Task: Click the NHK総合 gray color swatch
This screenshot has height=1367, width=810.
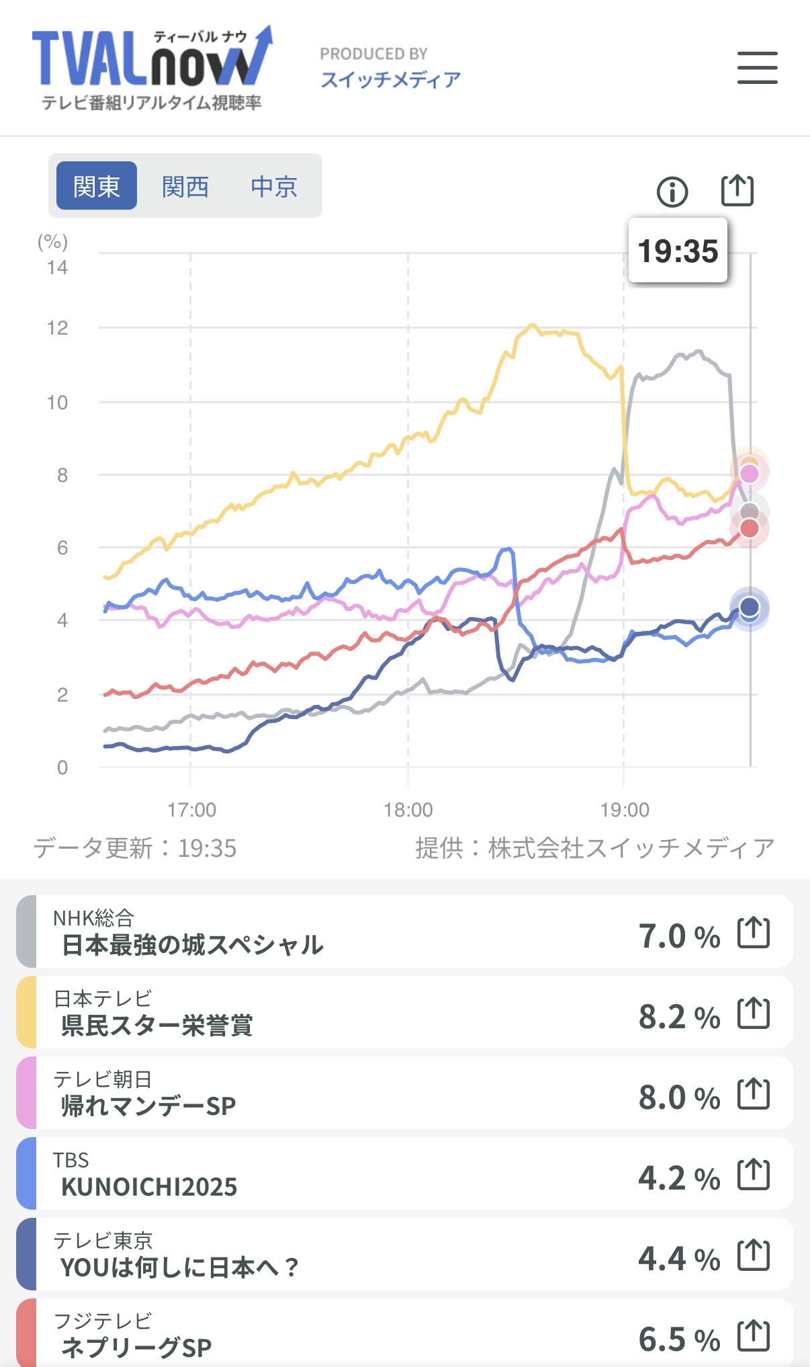Action: (26, 931)
